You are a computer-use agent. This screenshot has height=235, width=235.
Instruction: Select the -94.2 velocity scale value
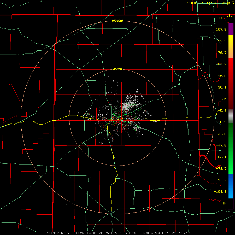click(221, 180)
